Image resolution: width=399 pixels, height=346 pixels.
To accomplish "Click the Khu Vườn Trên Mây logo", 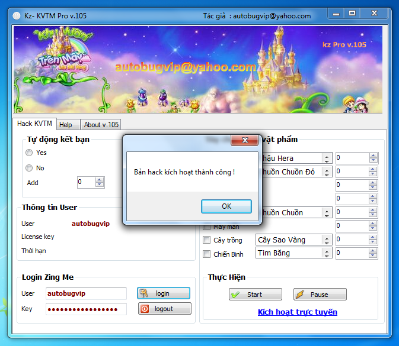I will tap(63, 50).
